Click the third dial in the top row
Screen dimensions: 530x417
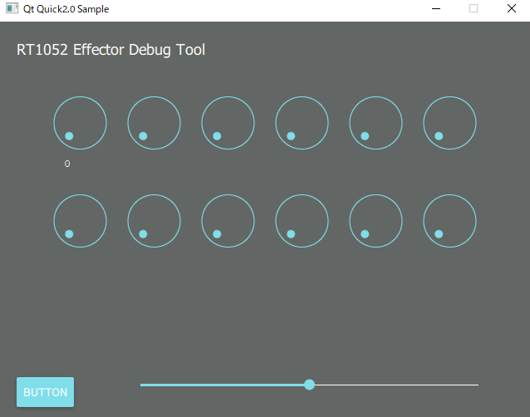(228, 123)
